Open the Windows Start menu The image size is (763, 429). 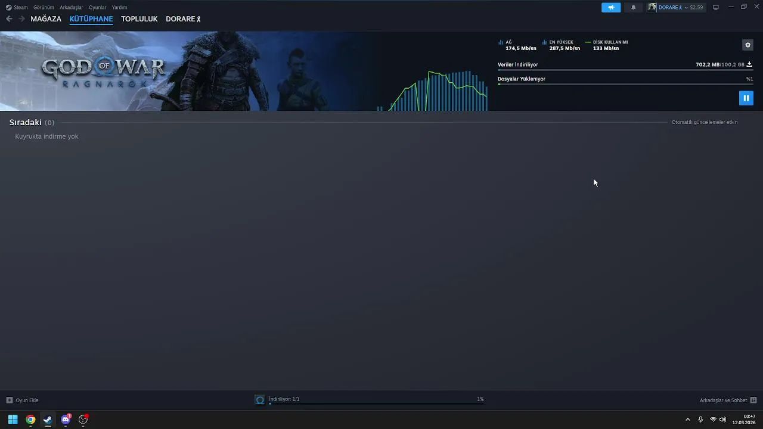[x=13, y=419]
